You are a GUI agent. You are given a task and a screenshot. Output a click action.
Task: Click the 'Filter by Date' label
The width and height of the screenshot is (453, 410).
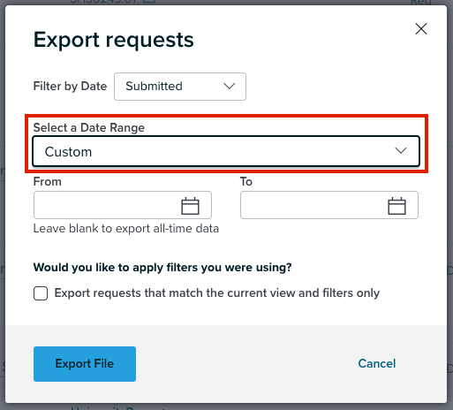(70, 87)
